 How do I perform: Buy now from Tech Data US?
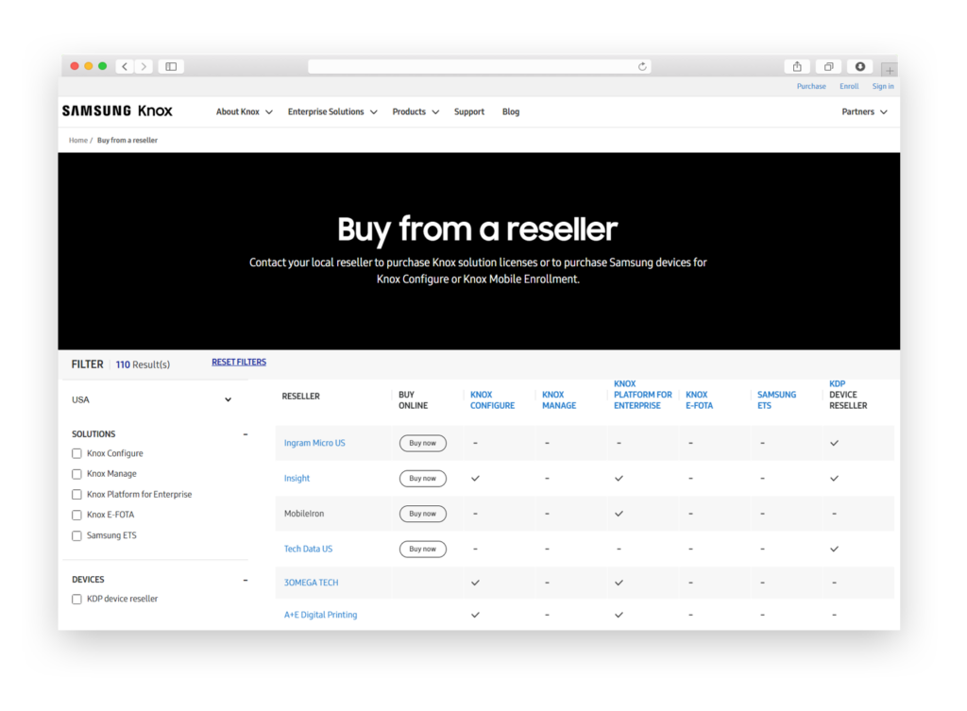[422, 549]
